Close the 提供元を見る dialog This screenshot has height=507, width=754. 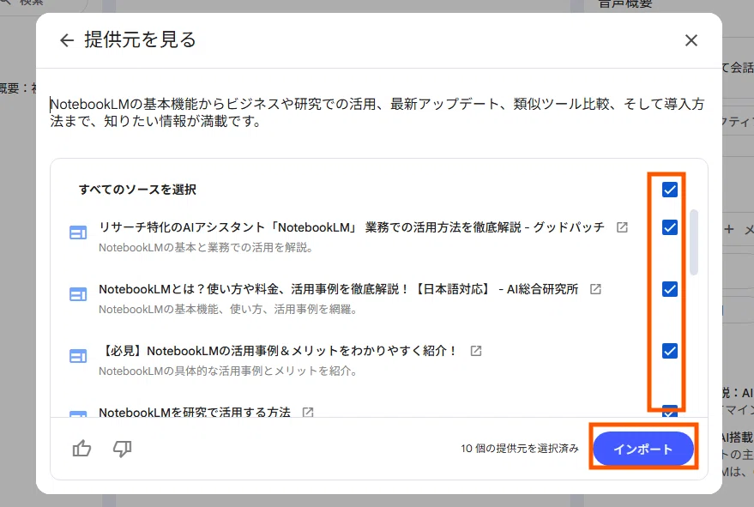coord(691,40)
